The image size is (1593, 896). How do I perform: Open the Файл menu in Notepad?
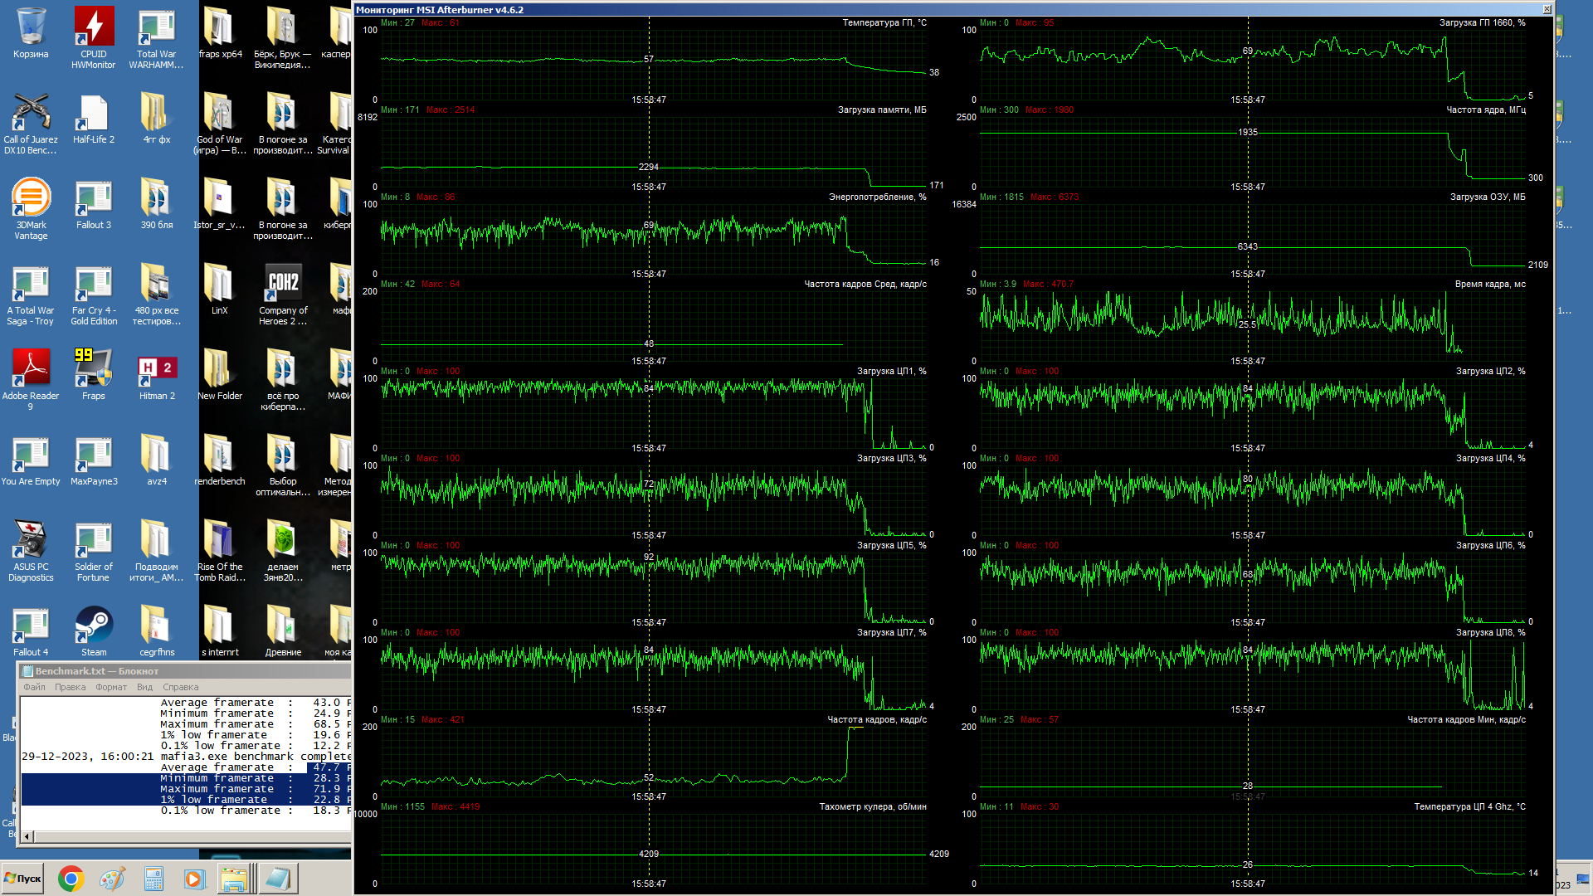34,687
